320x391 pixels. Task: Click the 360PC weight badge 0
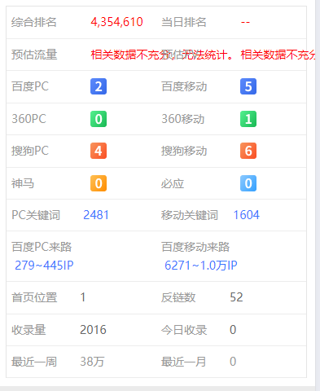99,119
